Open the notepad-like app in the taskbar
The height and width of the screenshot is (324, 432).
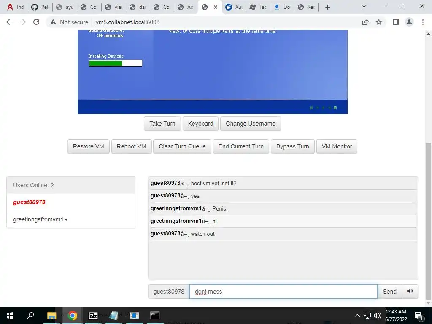113,316
